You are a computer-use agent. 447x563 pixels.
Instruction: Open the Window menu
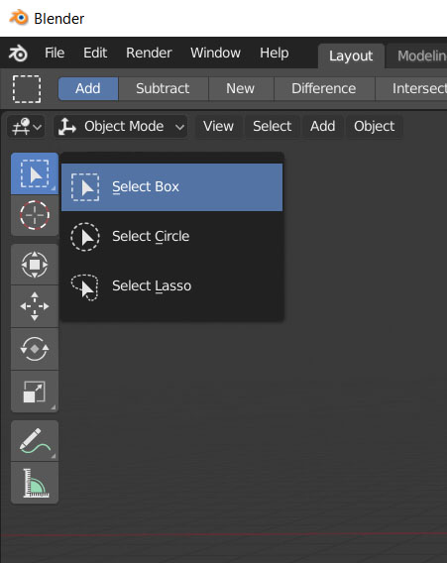[x=215, y=54]
